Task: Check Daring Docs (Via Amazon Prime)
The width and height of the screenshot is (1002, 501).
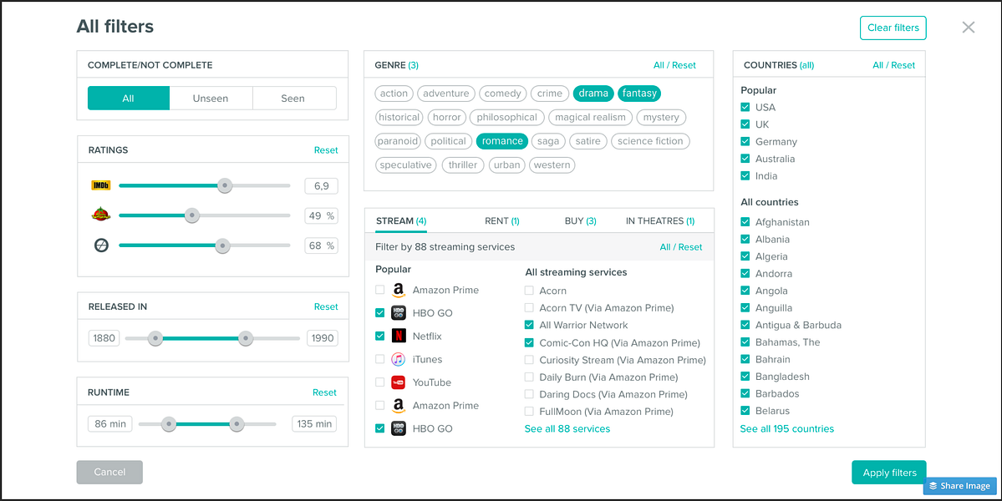Action: click(x=529, y=394)
